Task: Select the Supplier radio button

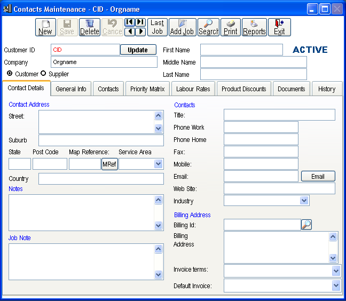Action: pyautogui.click(x=44, y=74)
